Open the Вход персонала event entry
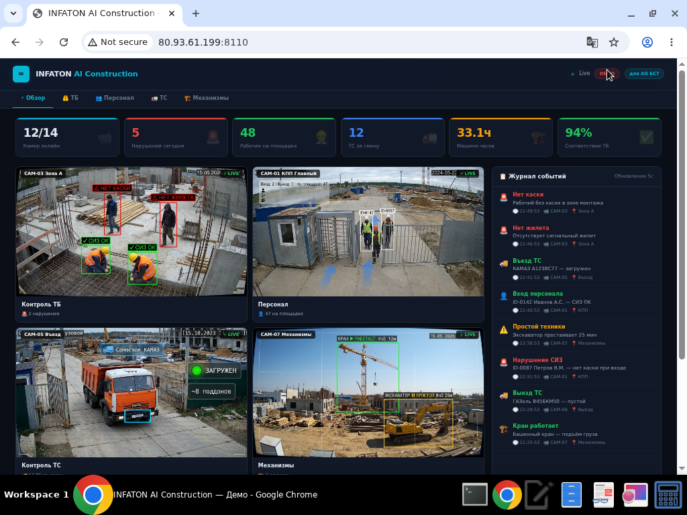Viewport: 687px width, 515px height. point(576,302)
